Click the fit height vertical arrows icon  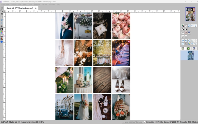[195, 26]
